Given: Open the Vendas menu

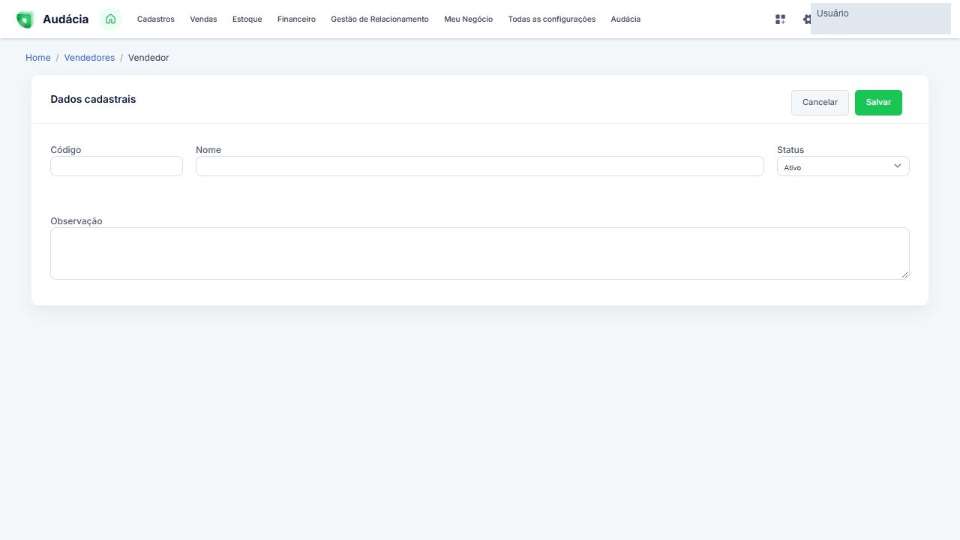Looking at the screenshot, I should pyautogui.click(x=203, y=19).
